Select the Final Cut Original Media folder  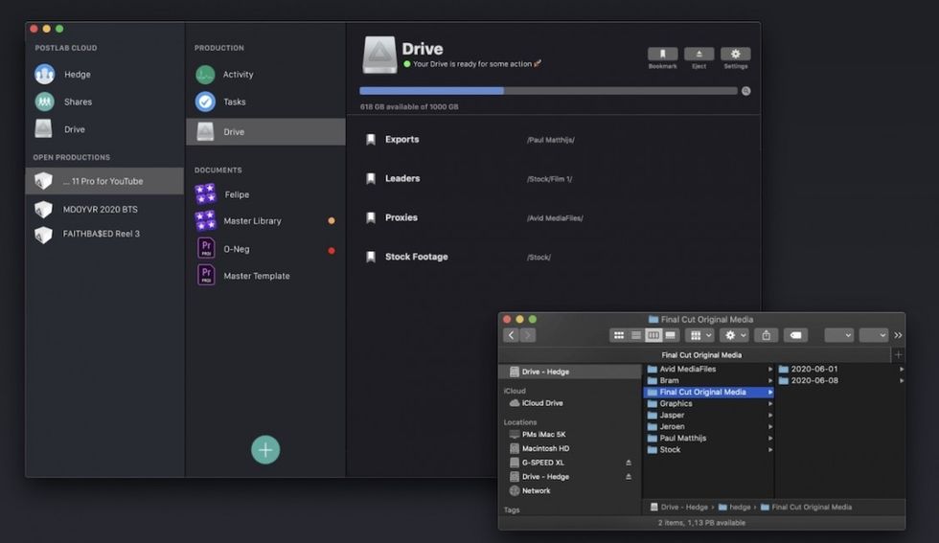click(x=708, y=392)
